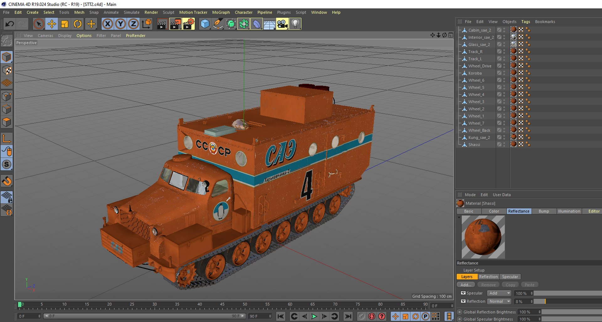Open the MoGraph menu
602x322 pixels.
pos(221,12)
